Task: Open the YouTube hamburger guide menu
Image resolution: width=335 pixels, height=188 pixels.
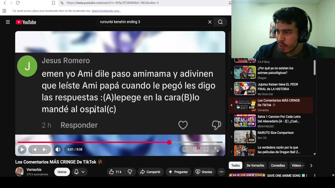Action: tap(8, 22)
